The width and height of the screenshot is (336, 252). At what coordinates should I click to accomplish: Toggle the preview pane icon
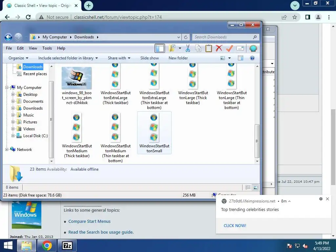click(241, 58)
